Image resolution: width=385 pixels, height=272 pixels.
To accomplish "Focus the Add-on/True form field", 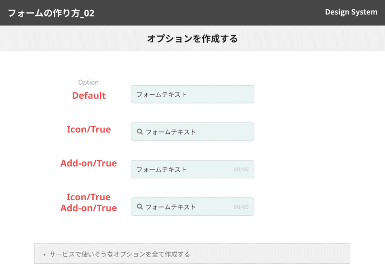I will 183,169.
